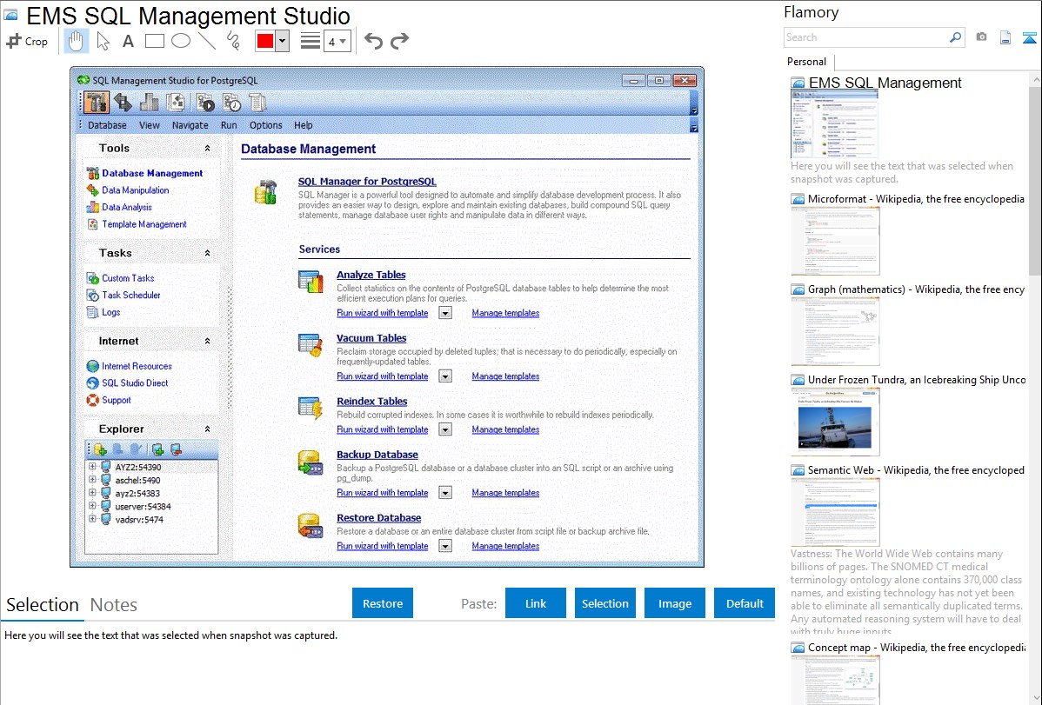Choose the text annotation tool

[x=128, y=41]
